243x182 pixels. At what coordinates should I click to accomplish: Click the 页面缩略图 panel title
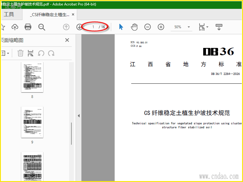point(12,40)
